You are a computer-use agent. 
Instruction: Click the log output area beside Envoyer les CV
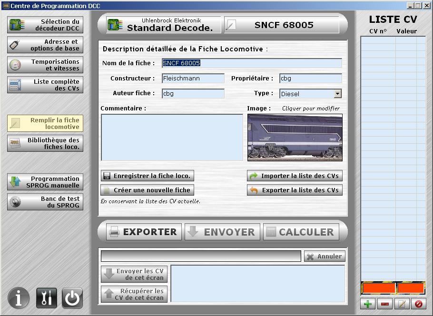(x=258, y=284)
